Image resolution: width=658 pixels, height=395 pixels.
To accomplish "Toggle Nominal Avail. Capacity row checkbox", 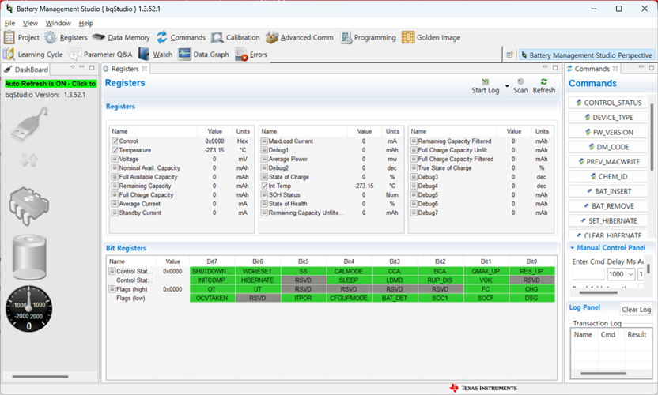I will coord(115,167).
